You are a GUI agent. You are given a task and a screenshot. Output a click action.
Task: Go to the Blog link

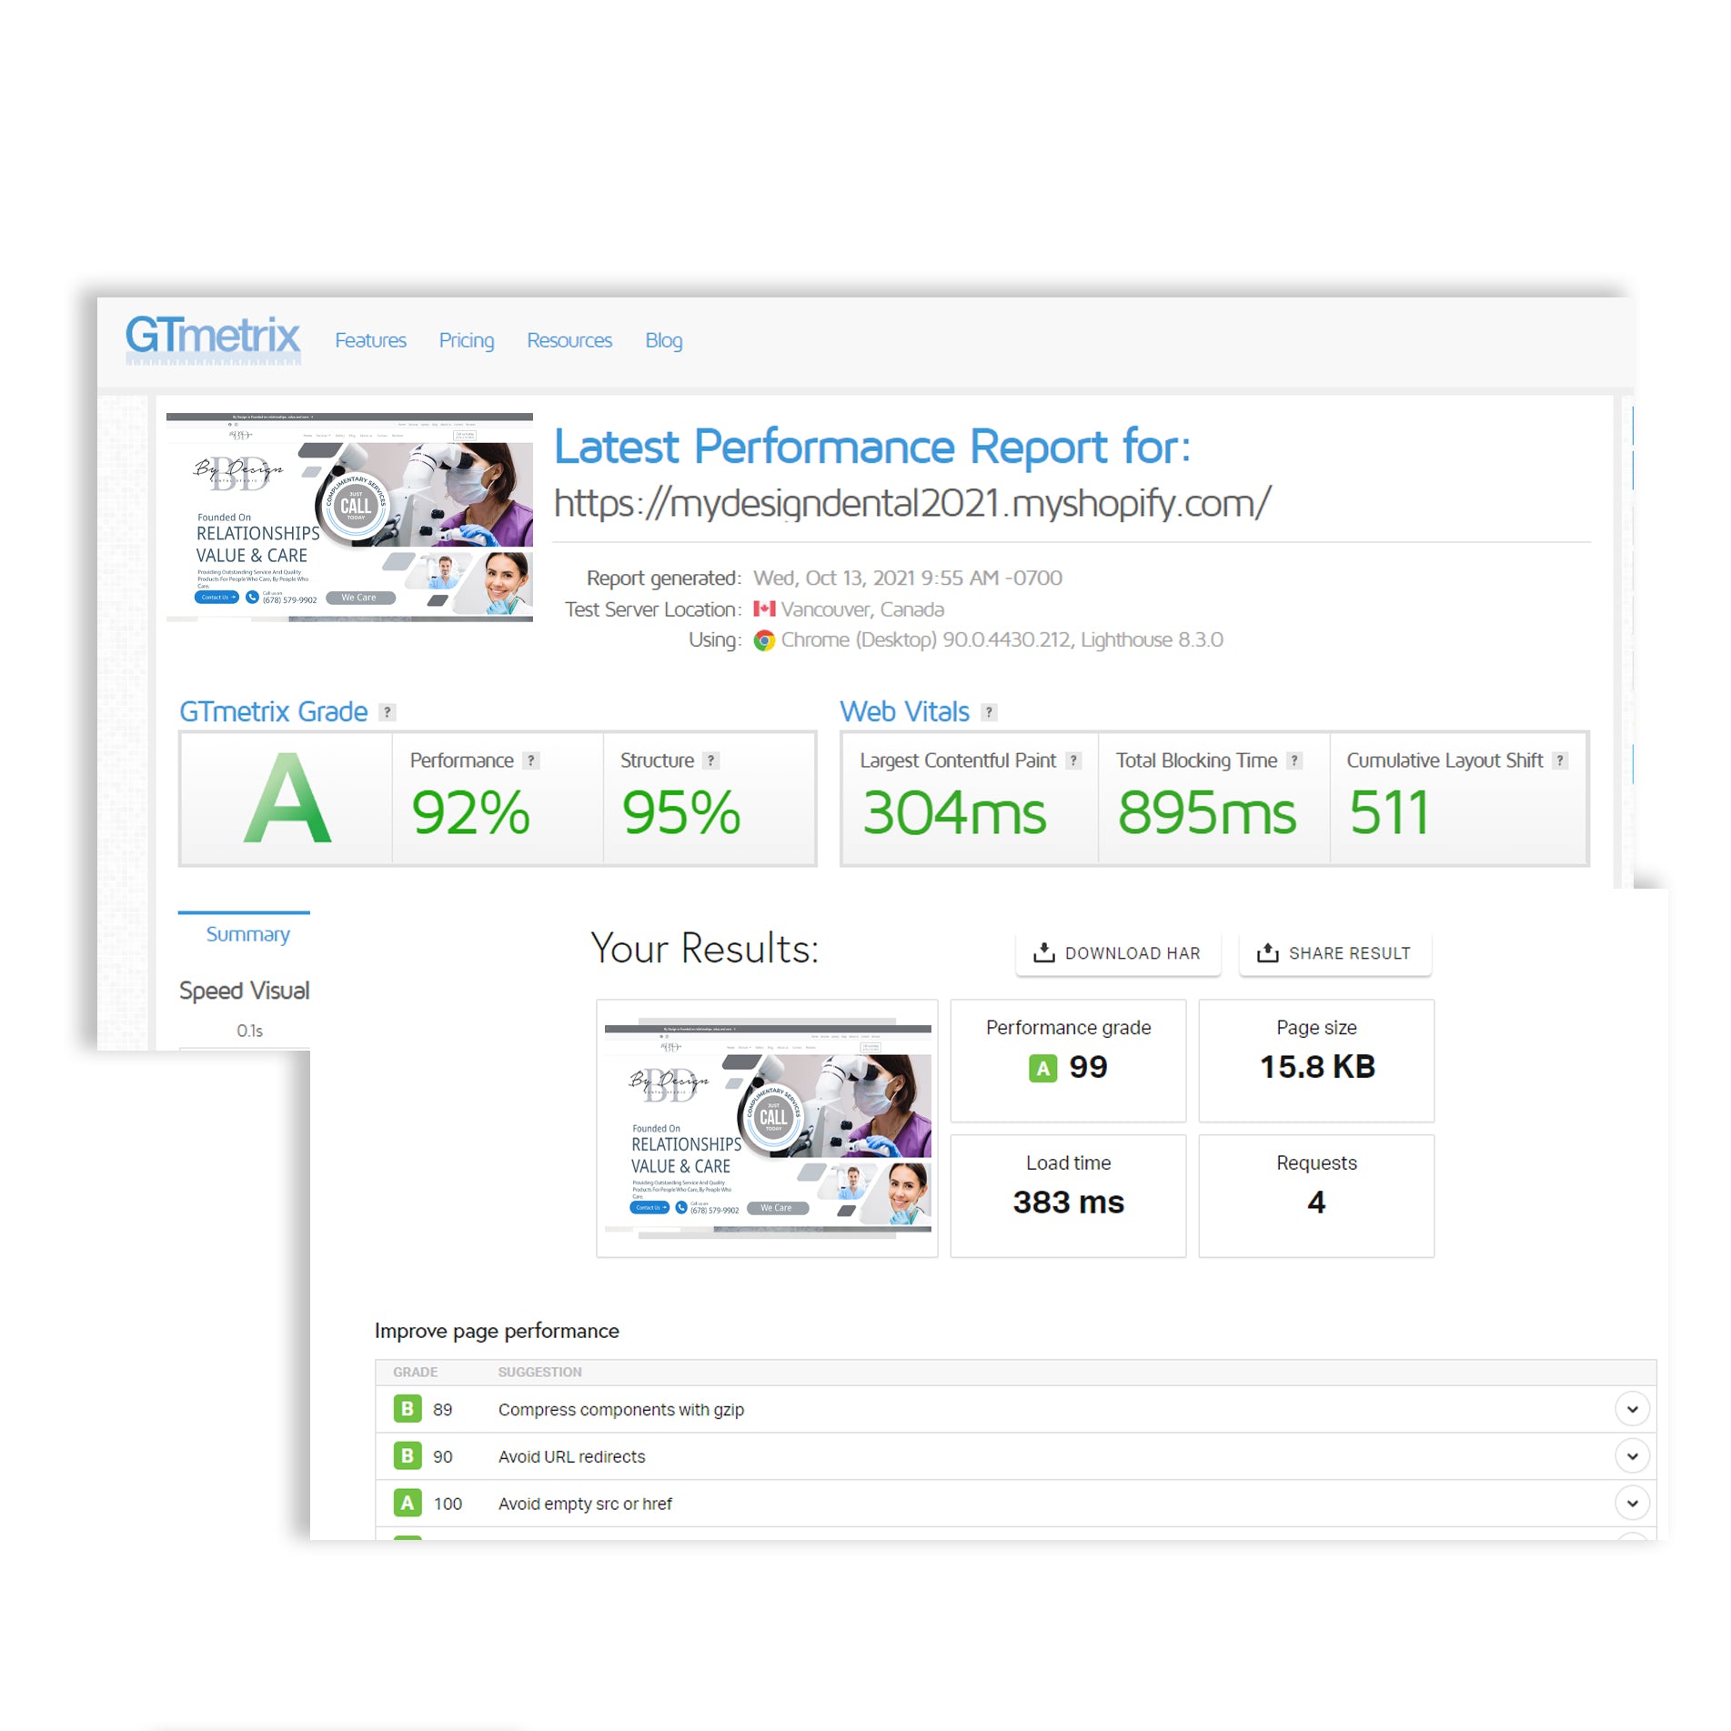pyautogui.click(x=664, y=340)
